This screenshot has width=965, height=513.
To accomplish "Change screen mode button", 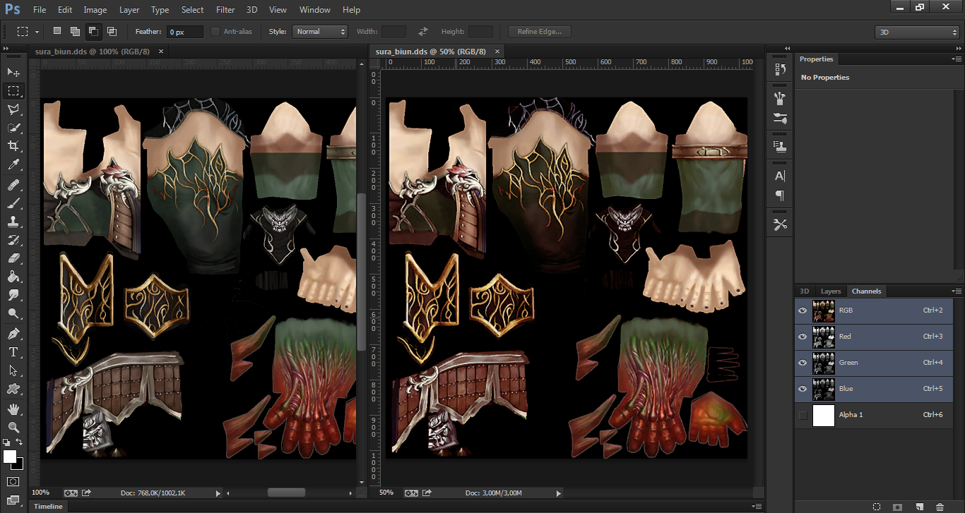I will click(x=13, y=500).
